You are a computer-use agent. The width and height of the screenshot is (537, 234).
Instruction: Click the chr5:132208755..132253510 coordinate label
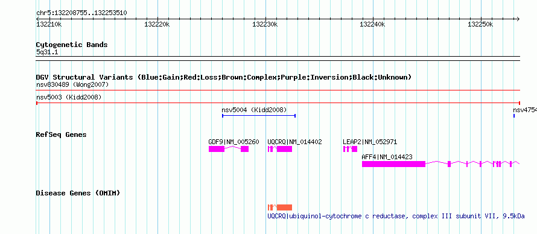(81, 13)
